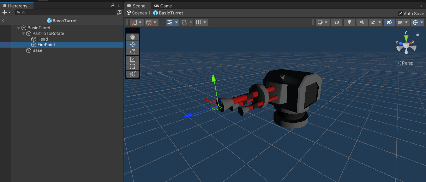Viewport: 426px width, 182px height.
Task: Click the back arrow in prefab header
Action: (3, 21)
